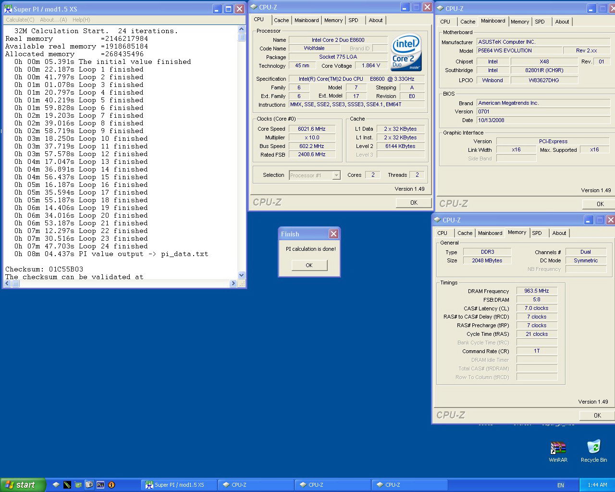615x492 pixels.
Task: Open About tab in CPU-Z Memory window
Action: point(559,233)
